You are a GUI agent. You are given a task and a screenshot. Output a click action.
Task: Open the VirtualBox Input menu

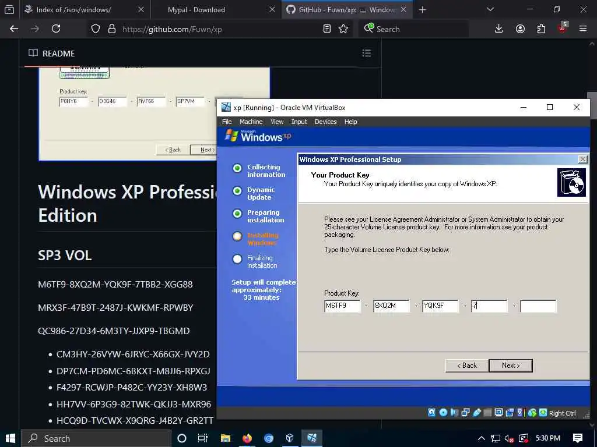(299, 122)
